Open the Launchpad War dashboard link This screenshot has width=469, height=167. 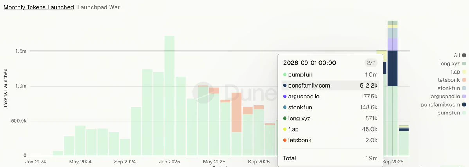[x=99, y=7]
